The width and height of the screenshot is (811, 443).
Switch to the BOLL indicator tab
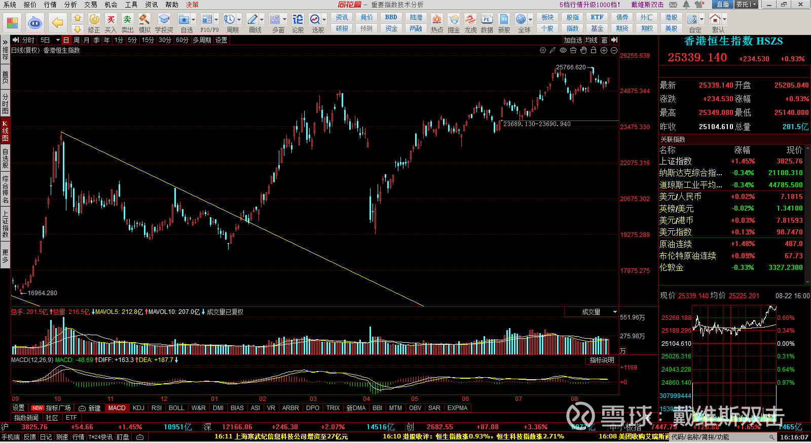tap(176, 408)
